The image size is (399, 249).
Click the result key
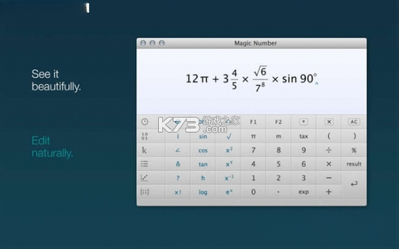point(354,164)
